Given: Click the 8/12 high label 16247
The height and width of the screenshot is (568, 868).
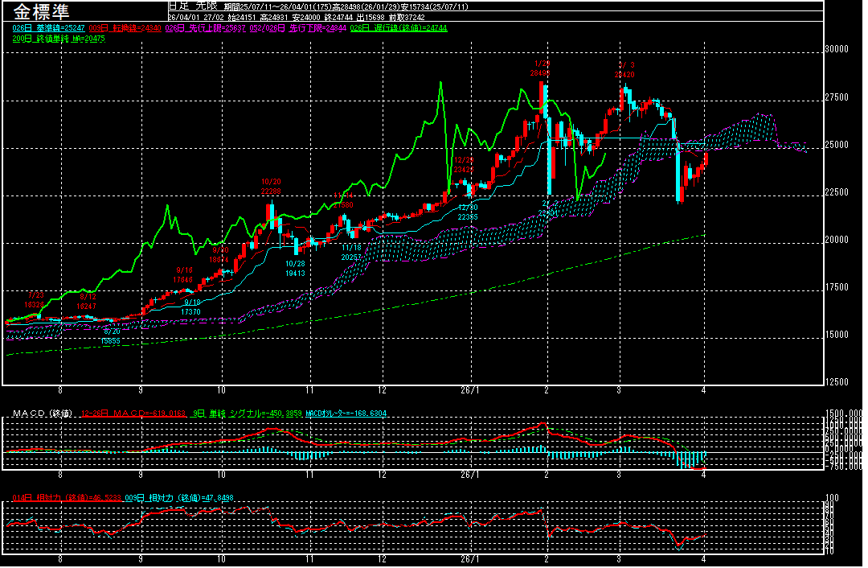Looking at the screenshot, I should (x=86, y=307).
